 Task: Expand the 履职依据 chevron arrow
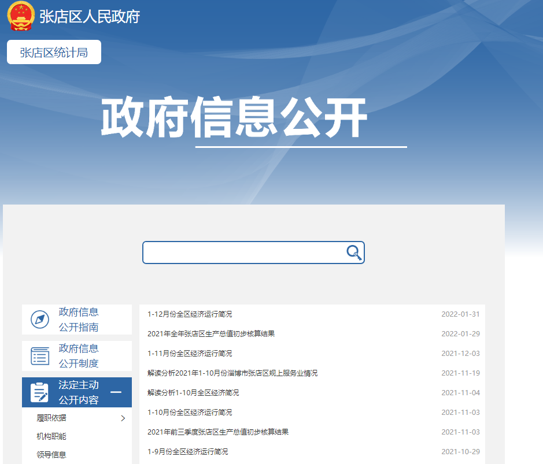(x=123, y=418)
